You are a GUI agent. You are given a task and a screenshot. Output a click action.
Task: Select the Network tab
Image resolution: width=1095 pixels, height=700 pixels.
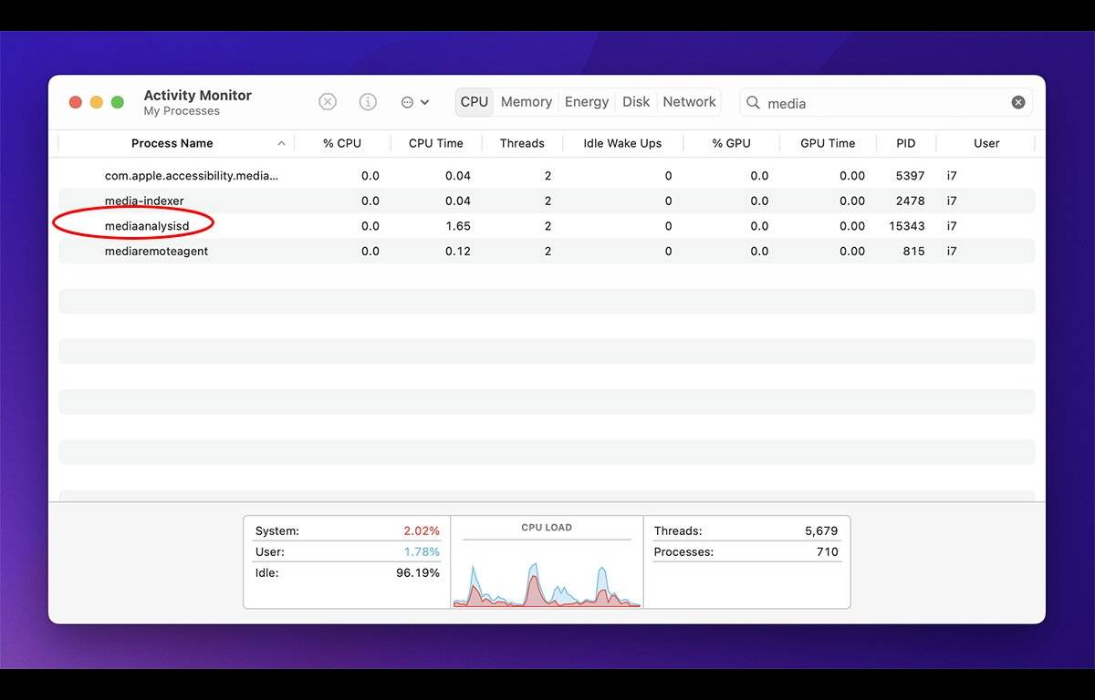(689, 102)
